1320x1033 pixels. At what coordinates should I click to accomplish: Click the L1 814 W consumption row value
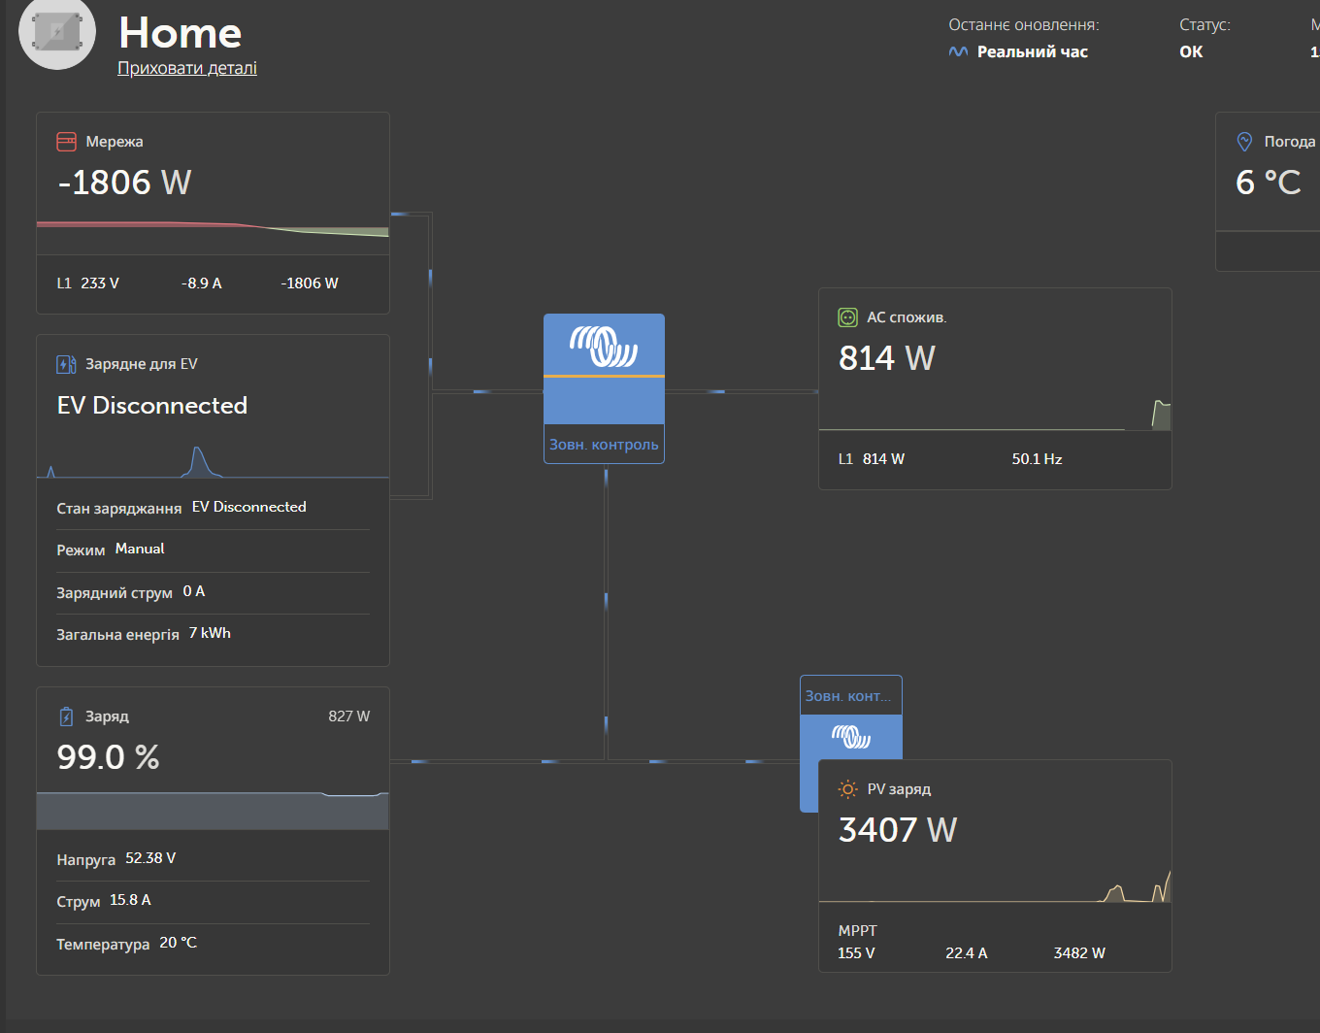click(883, 459)
